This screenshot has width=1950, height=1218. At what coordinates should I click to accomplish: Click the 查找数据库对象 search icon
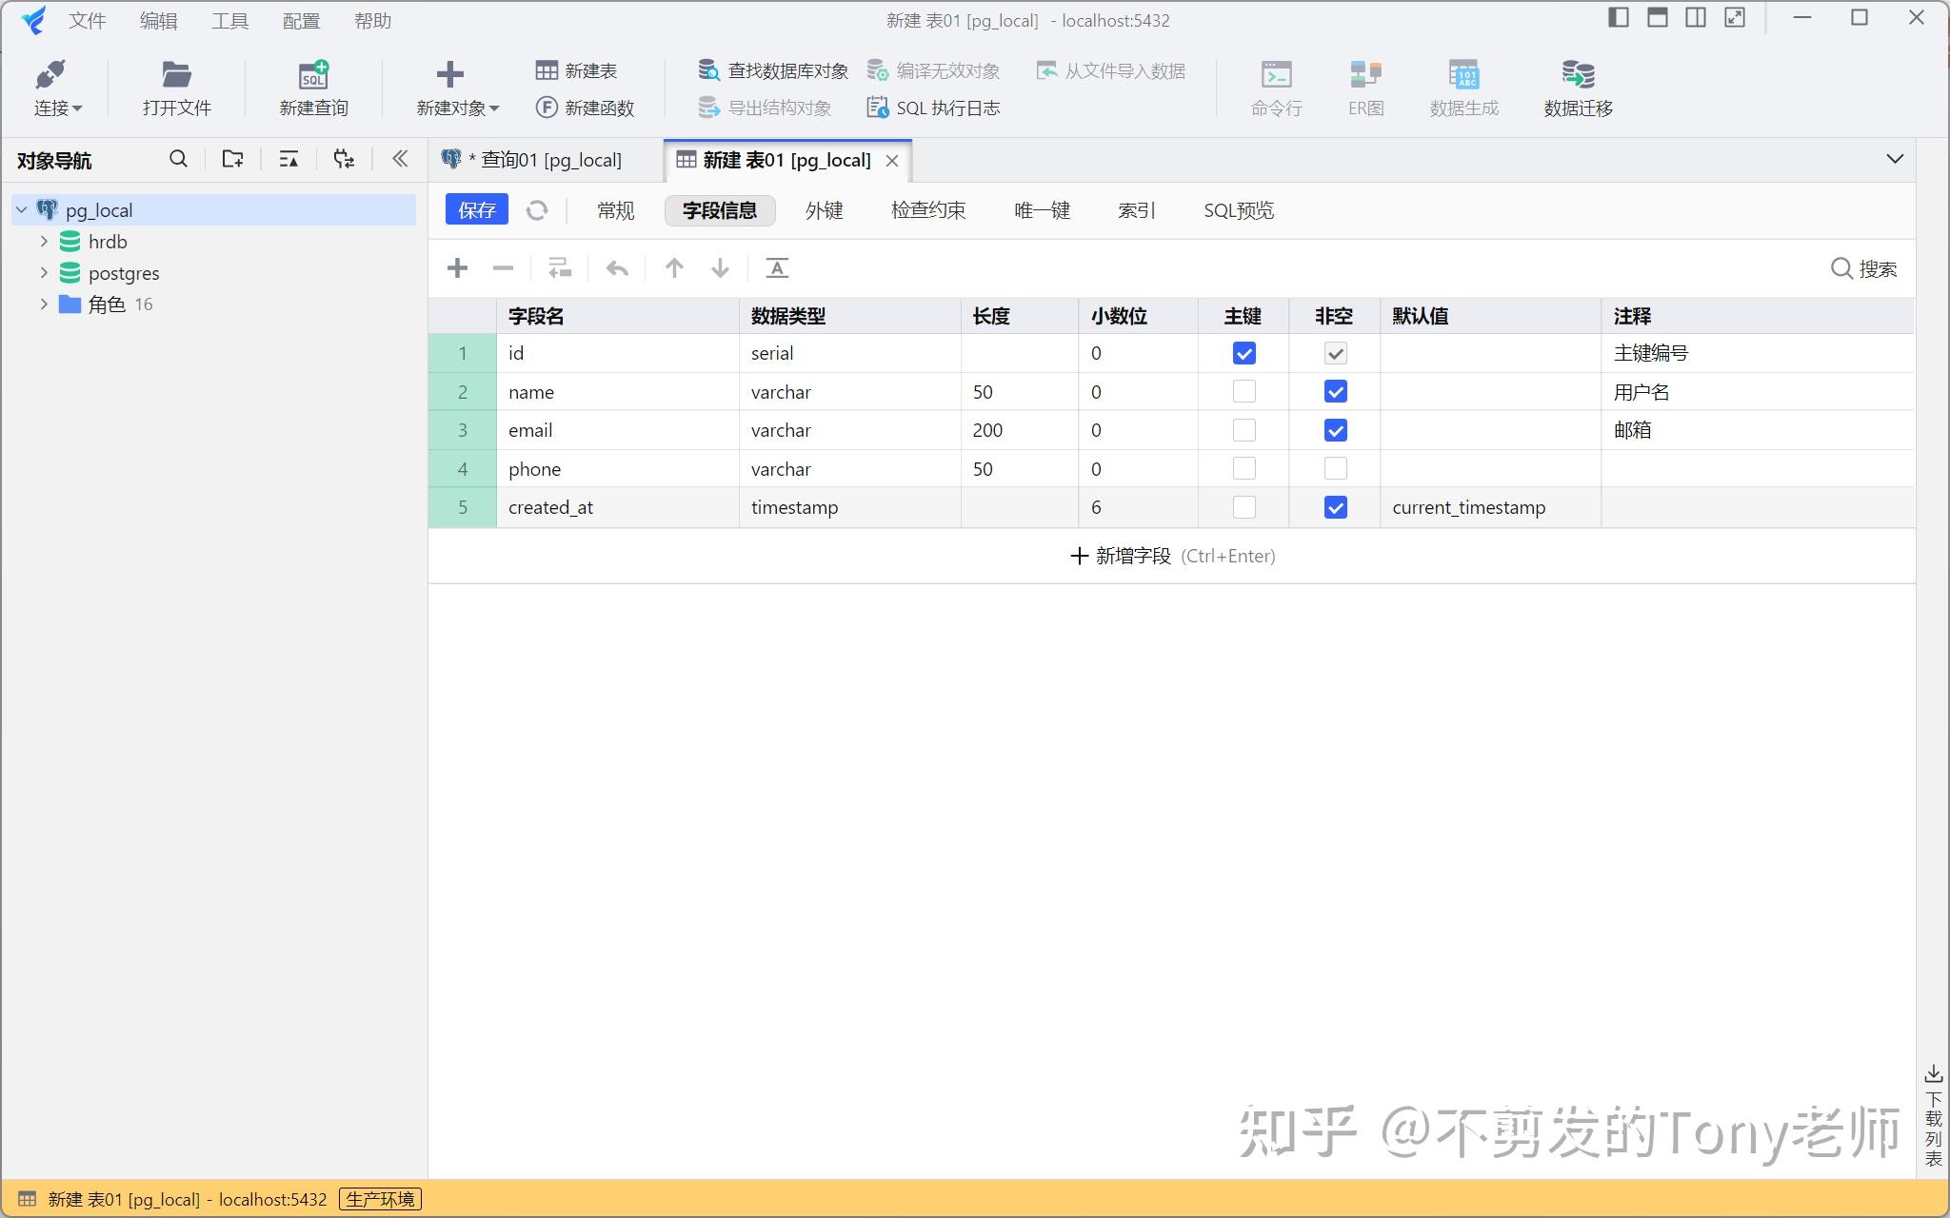click(x=708, y=69)
